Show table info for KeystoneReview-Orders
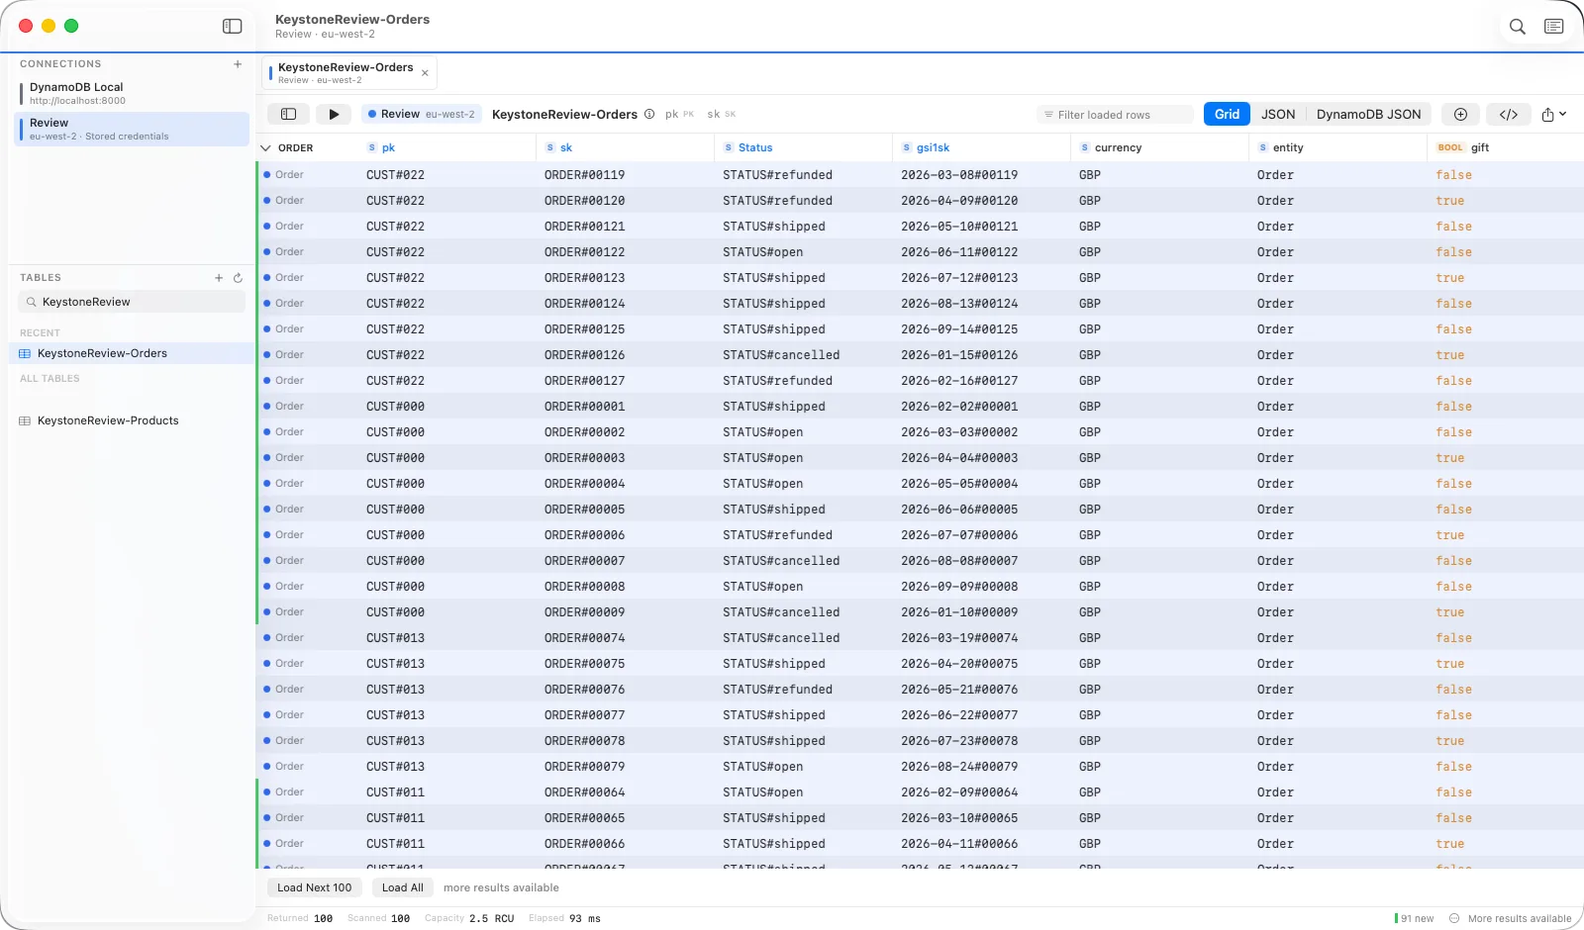 click(x=649, y=114)
